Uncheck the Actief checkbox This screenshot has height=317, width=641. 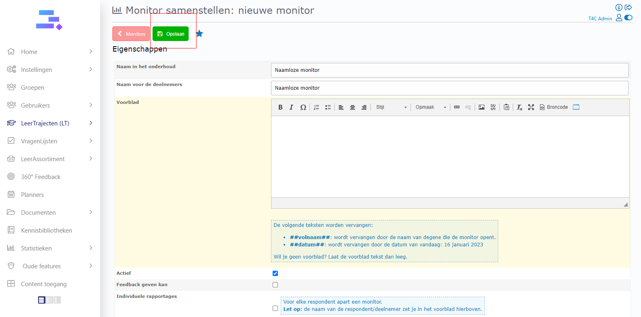click(275, 274)
